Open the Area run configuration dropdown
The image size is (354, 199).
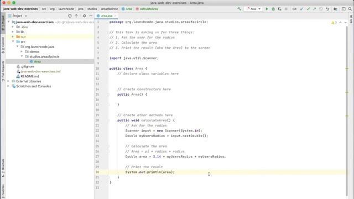(x=253, y=9)
